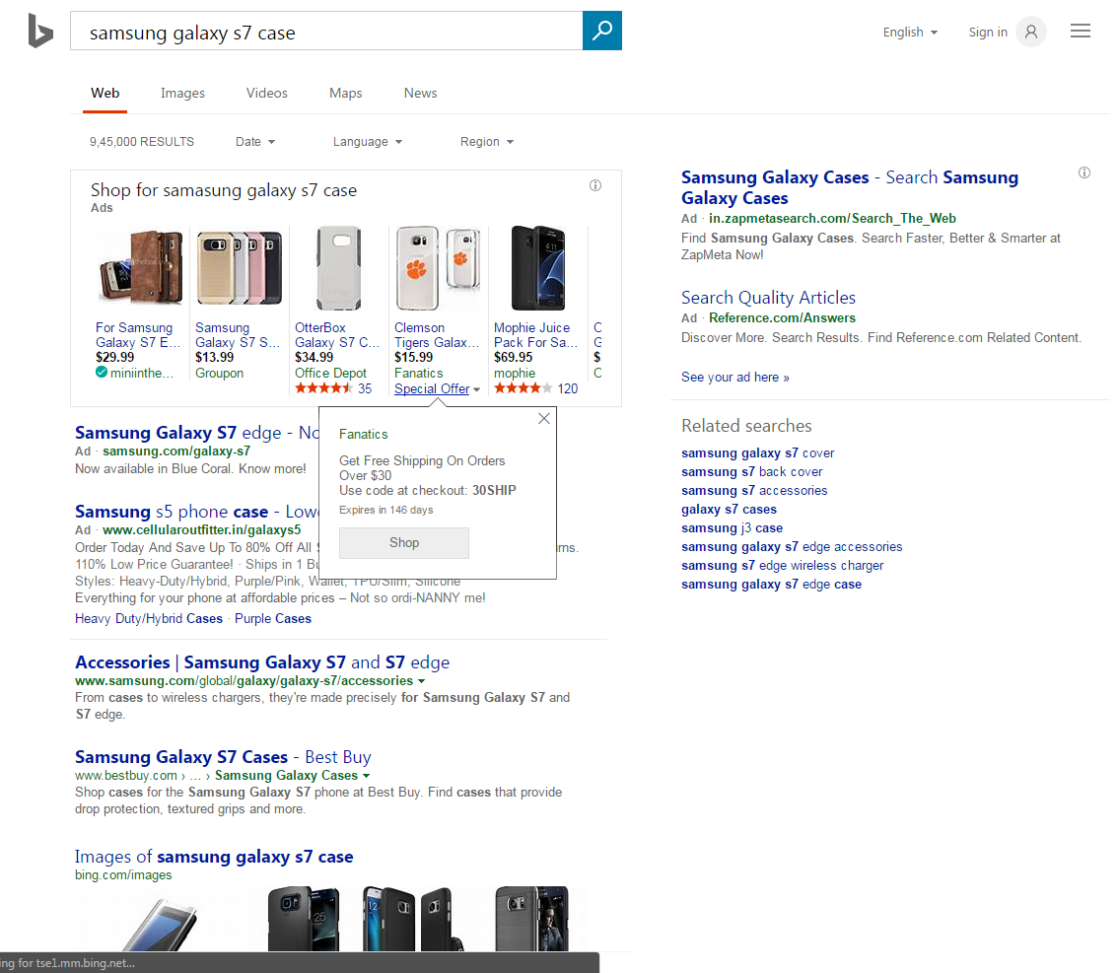Click the Shop button in the popup

click(404, 542)
